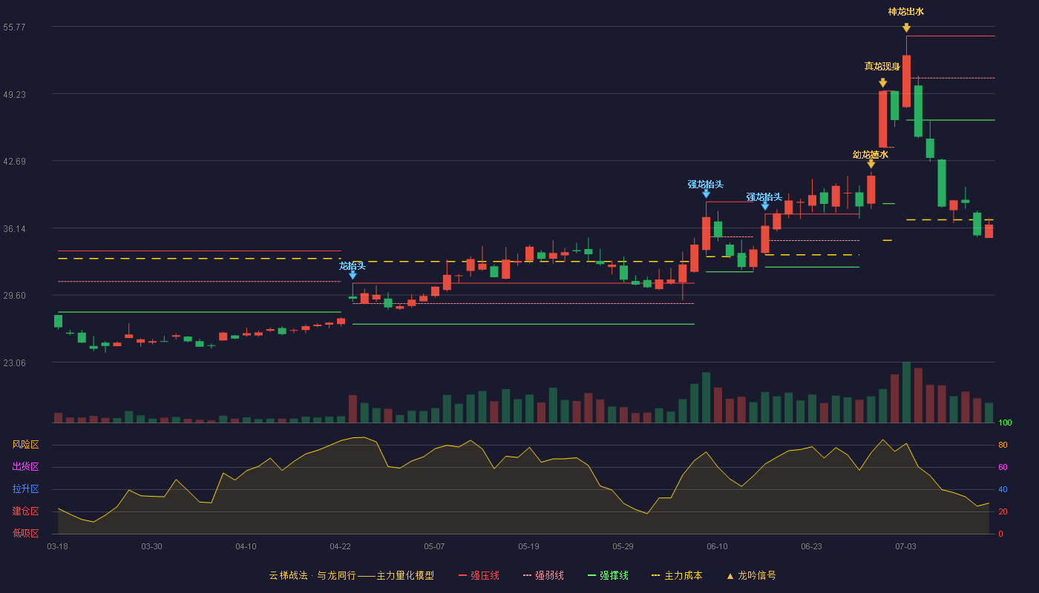
Task: Toggle the 强弱线 legend entry
Action: 543,575
